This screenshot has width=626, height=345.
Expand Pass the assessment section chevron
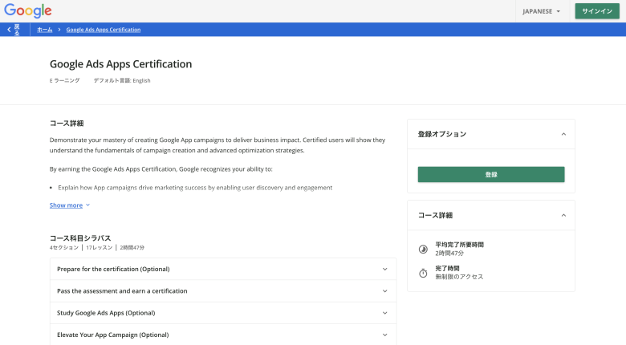(x=385, y=291)
